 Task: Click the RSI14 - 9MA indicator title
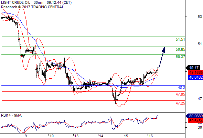pyautogui.click(x=11, y=116)
